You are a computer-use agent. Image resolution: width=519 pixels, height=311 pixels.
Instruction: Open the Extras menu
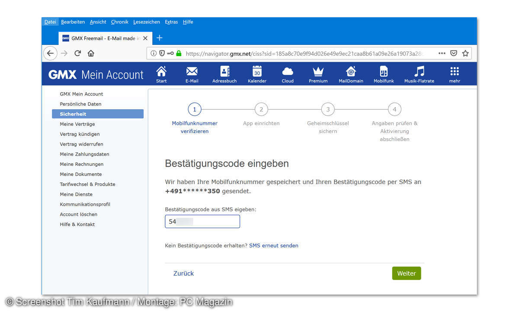[x=171, y=22]
